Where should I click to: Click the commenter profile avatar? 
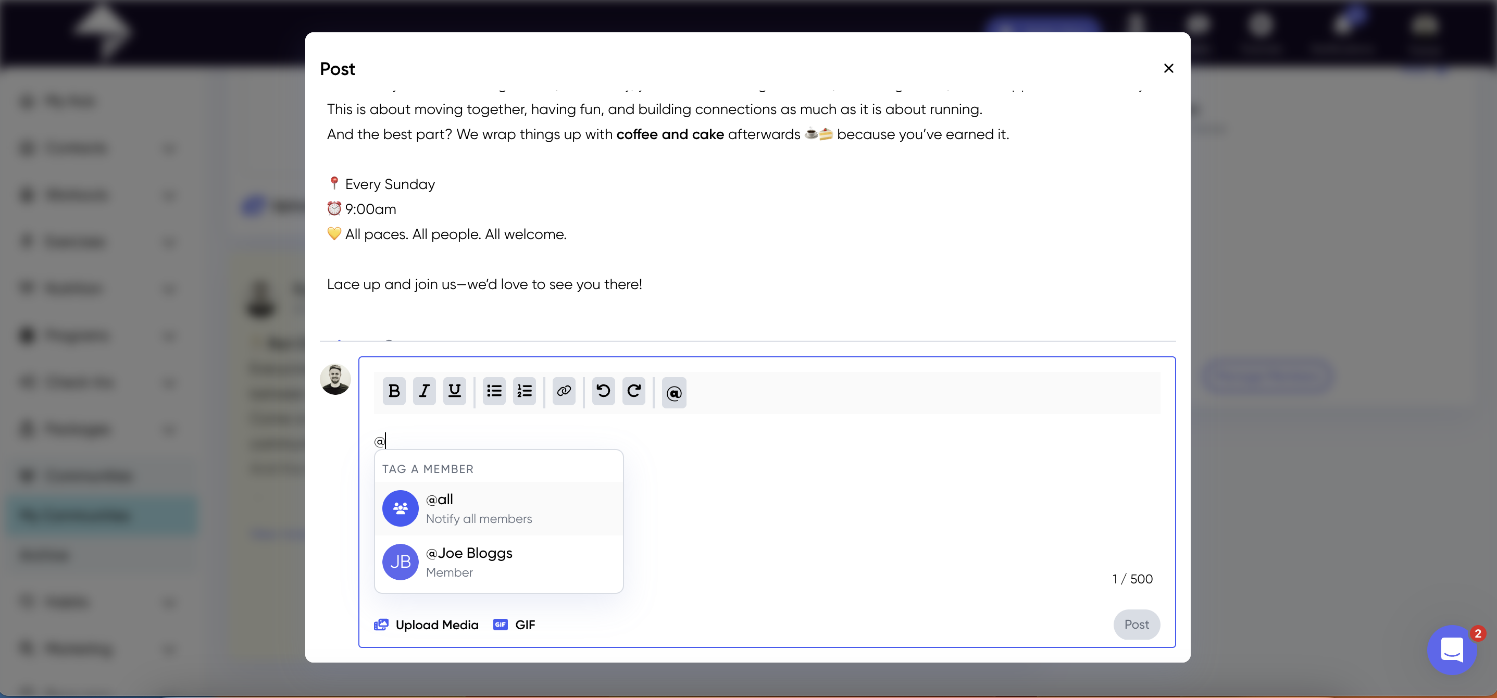click(x=335, y=380)
